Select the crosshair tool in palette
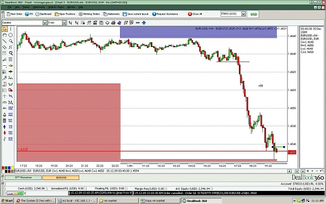 [4, 96]
